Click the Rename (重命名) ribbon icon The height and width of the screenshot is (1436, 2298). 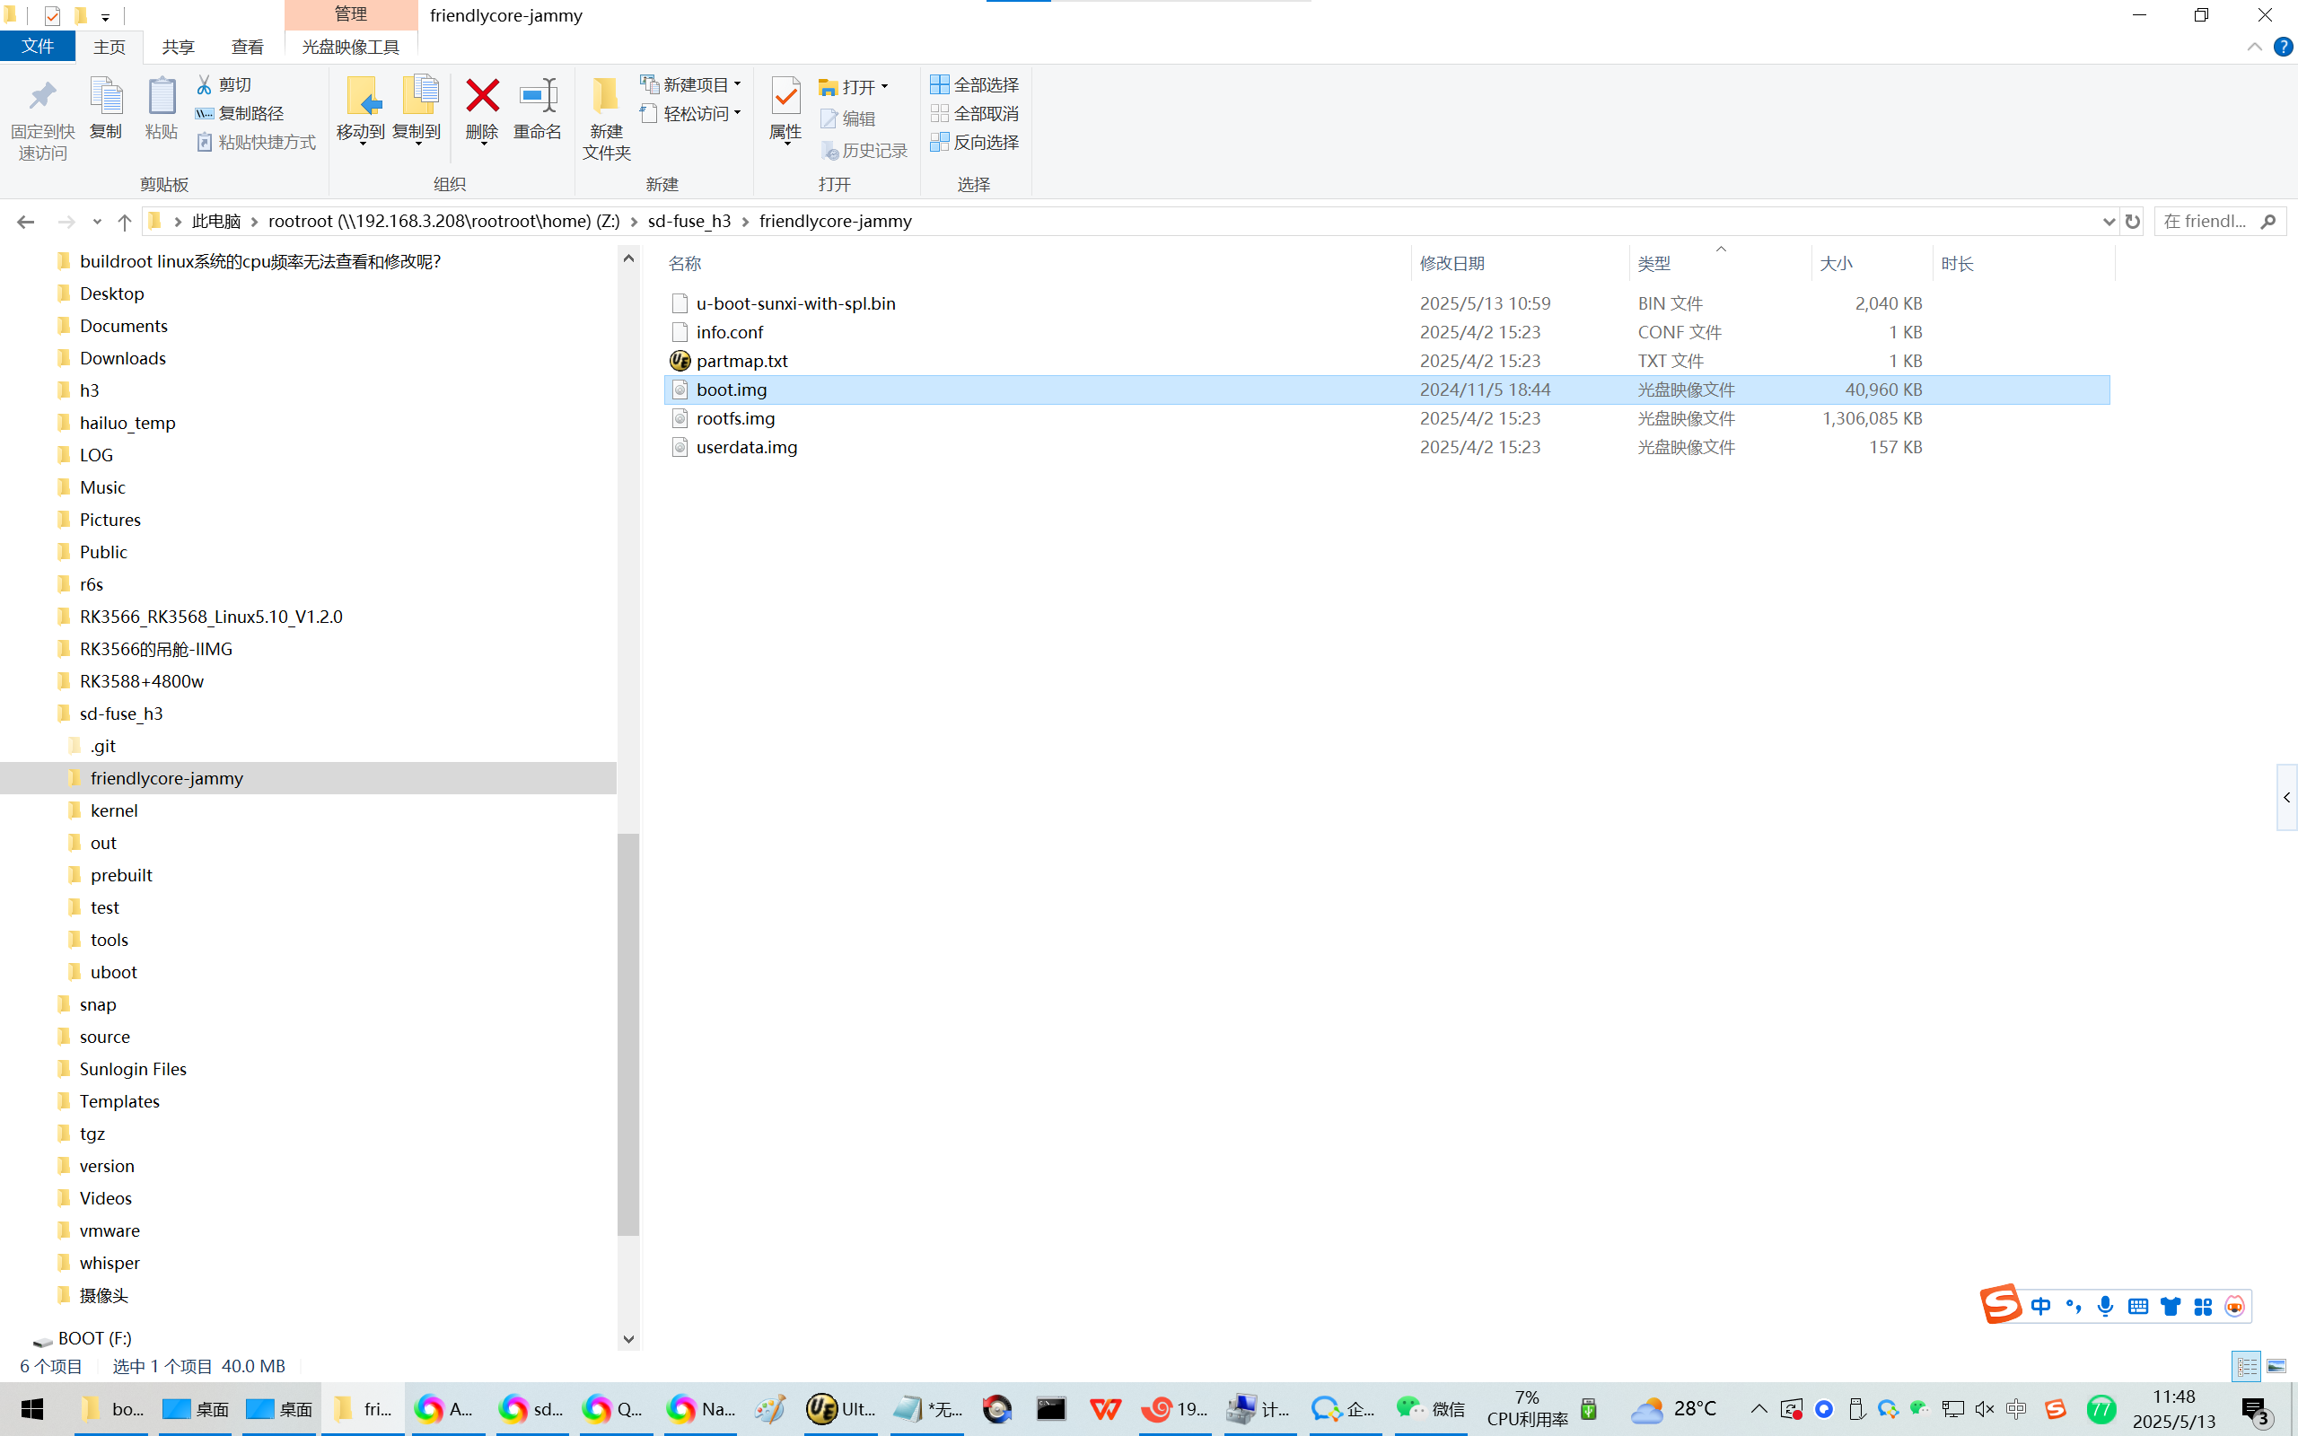click(x=538, y=96)
